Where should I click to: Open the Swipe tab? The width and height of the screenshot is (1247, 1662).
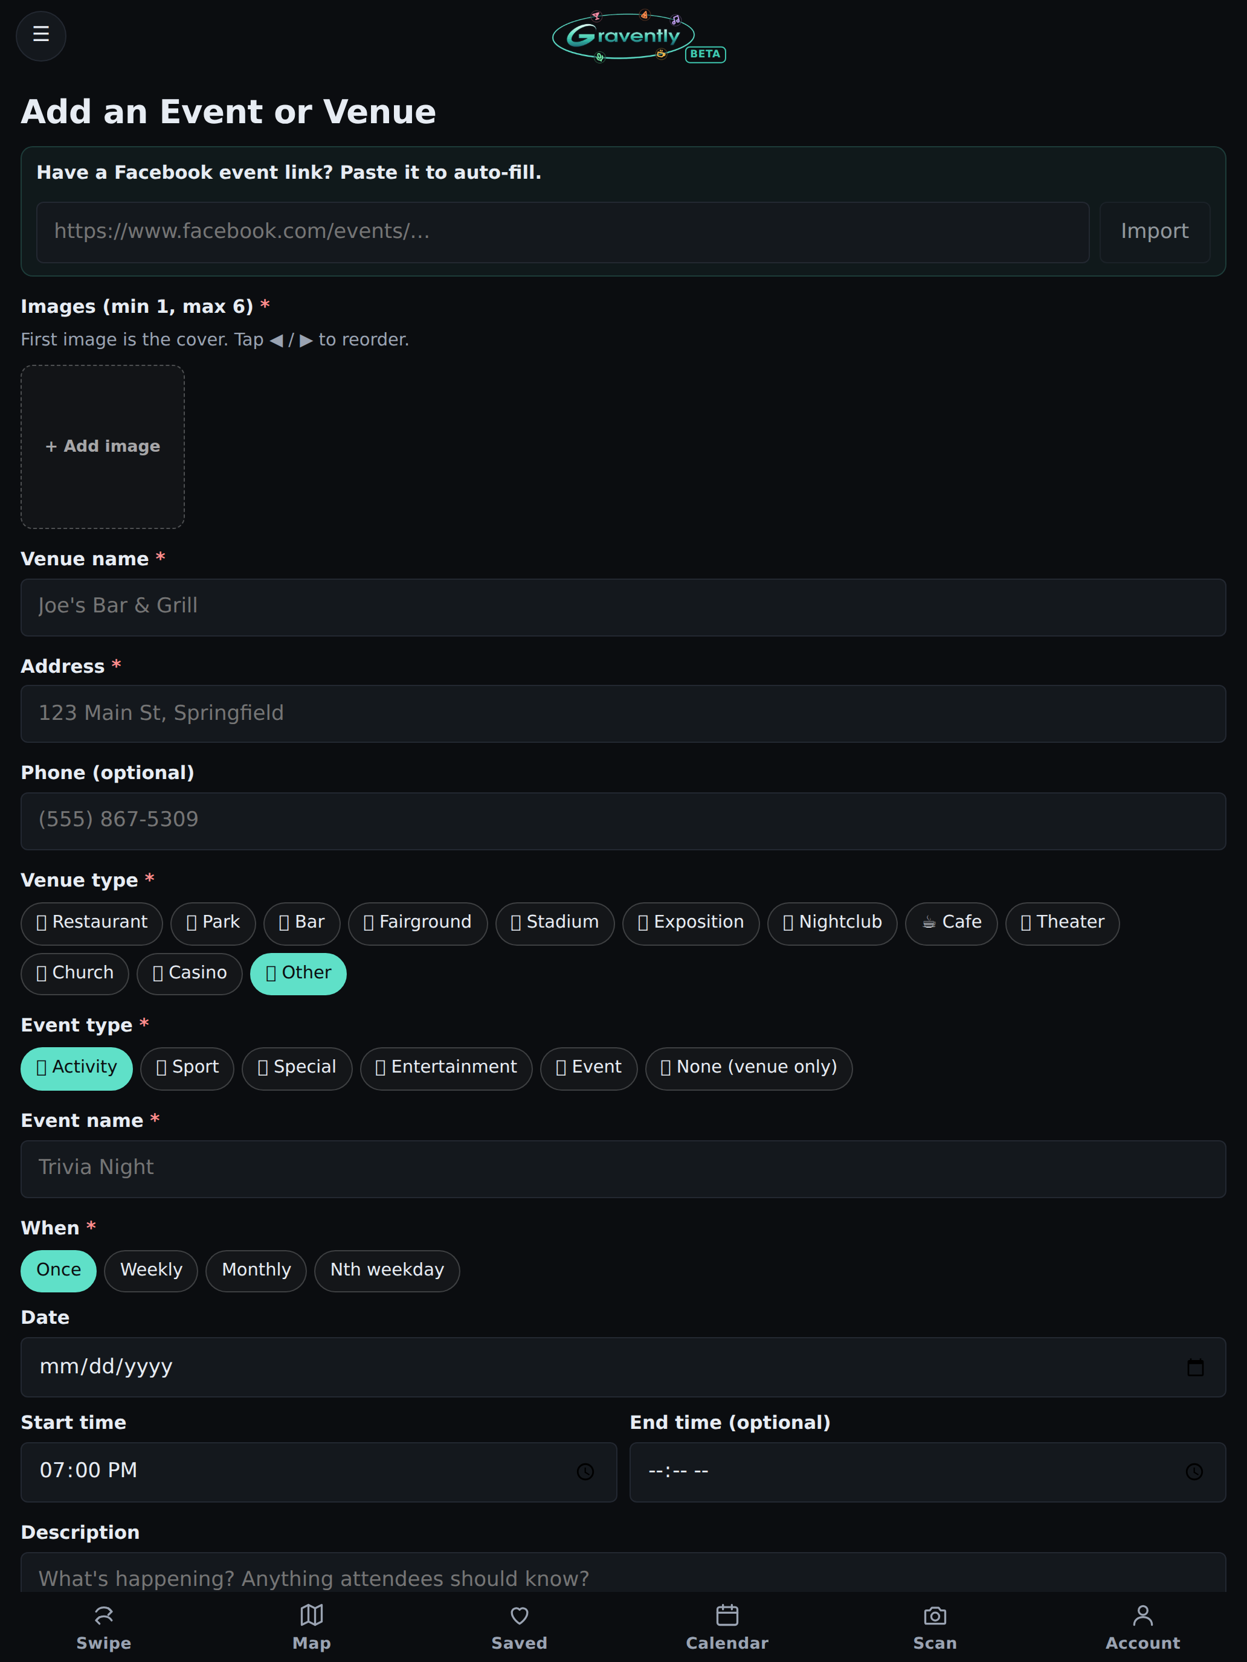[104, 1627]
